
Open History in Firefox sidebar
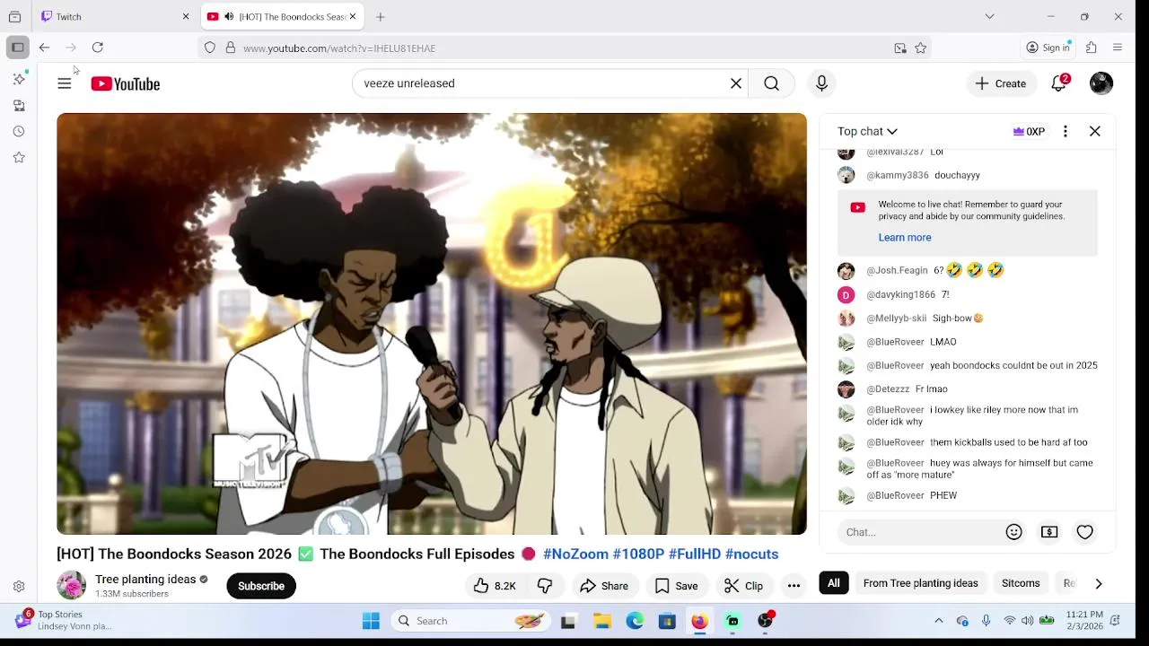point(19,131)
